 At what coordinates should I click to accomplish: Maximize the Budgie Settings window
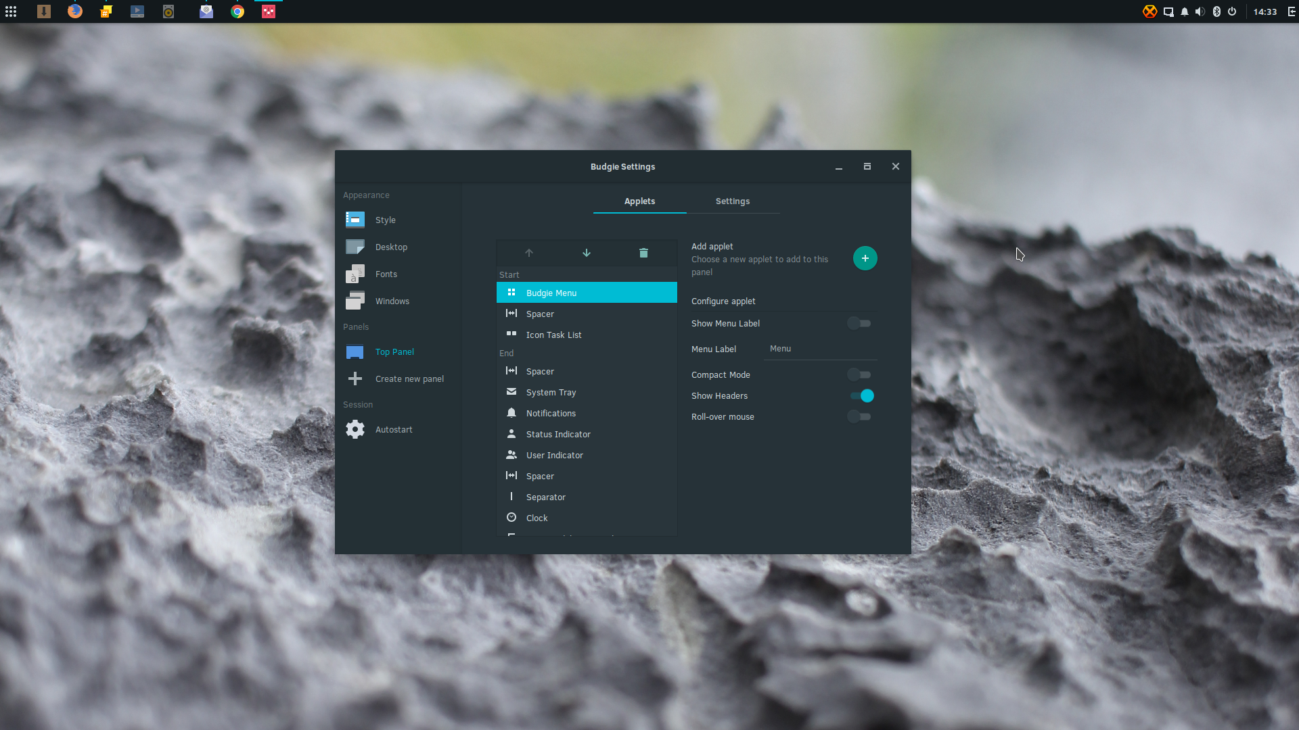867,167
